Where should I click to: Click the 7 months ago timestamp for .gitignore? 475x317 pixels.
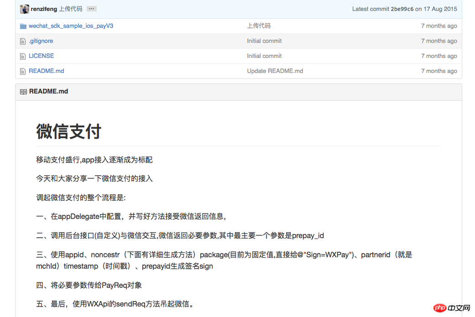pos(439,41)
